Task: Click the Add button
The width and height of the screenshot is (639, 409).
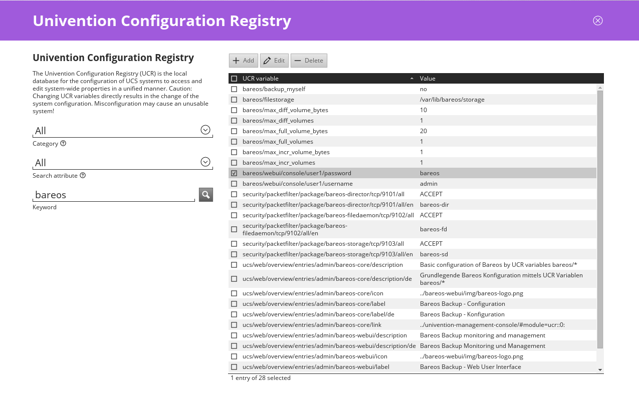Action: (x=244, y=61)
